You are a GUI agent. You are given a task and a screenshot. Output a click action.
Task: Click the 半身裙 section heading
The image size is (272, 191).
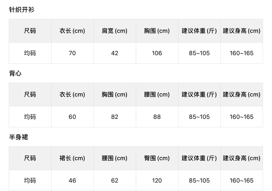(x=18, y=137)
